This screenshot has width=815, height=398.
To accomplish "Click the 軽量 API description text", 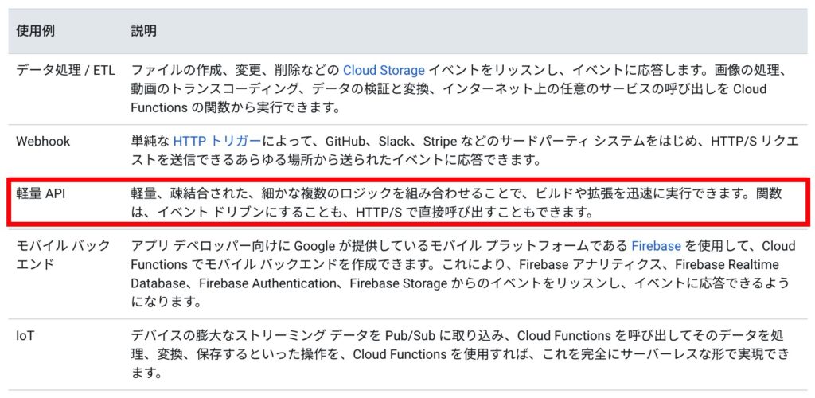I will point(456,203).
